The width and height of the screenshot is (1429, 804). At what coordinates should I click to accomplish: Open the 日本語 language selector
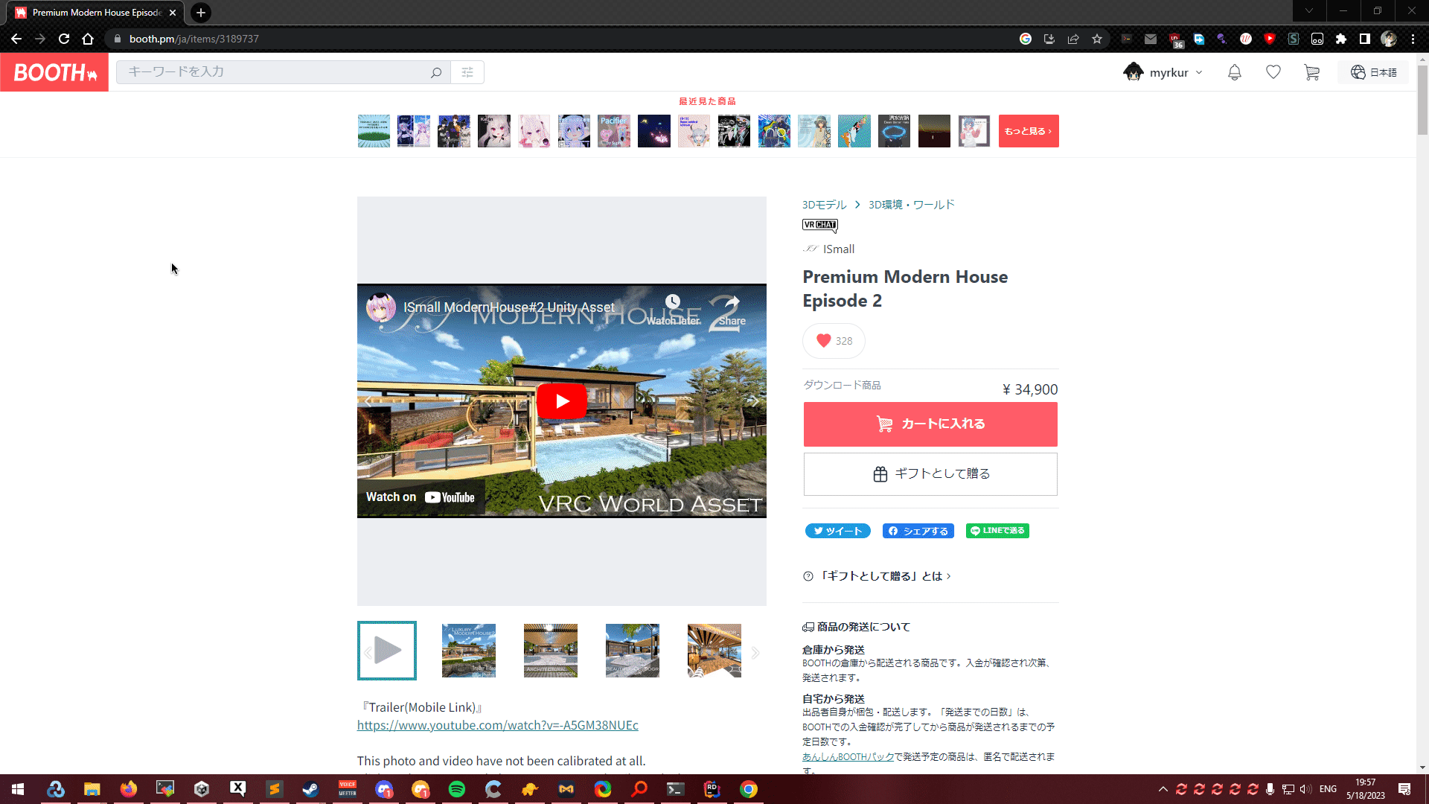coord(1374,72)
